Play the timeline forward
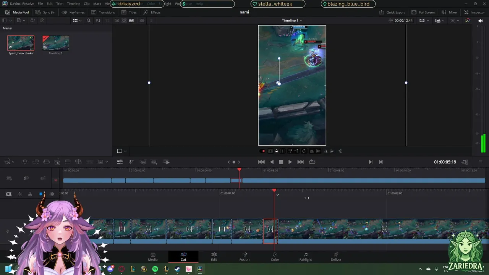Image resolution: width=489 pixels, height=275 pixels. pos(290,162)
